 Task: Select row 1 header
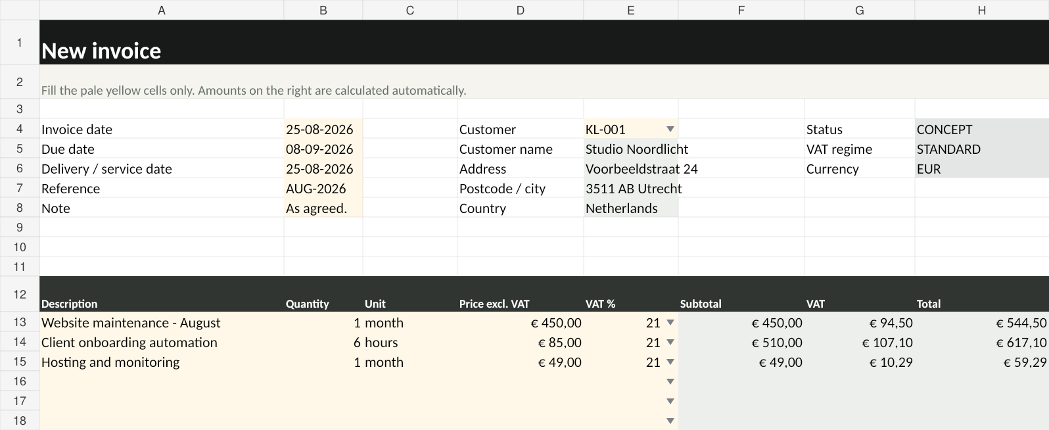(20, 42)
